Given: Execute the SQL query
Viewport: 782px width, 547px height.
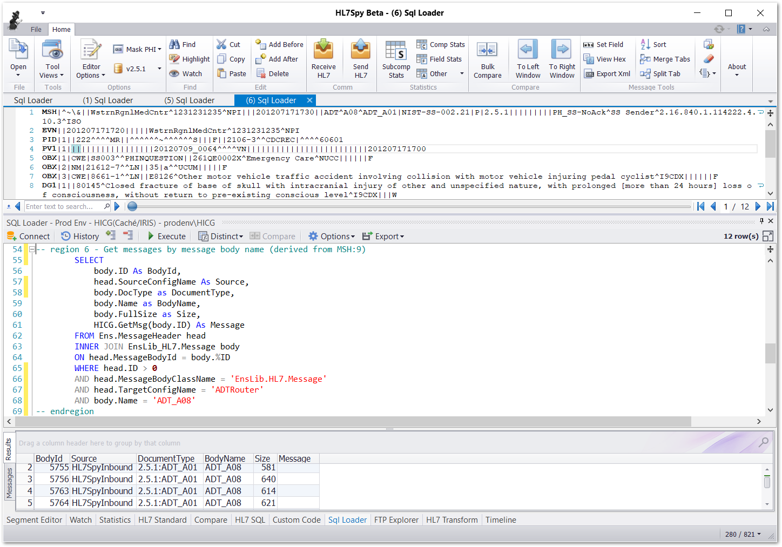Looking at the screenshot, I should pos(166,236).
